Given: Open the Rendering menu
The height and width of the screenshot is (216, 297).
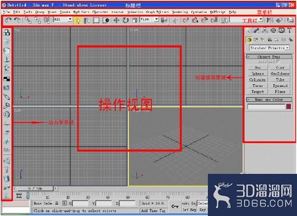Looking at the screenshot, I should [x=180, y=12].
